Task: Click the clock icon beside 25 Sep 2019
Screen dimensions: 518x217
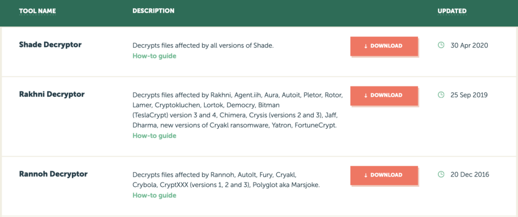Action: [441, 95]
